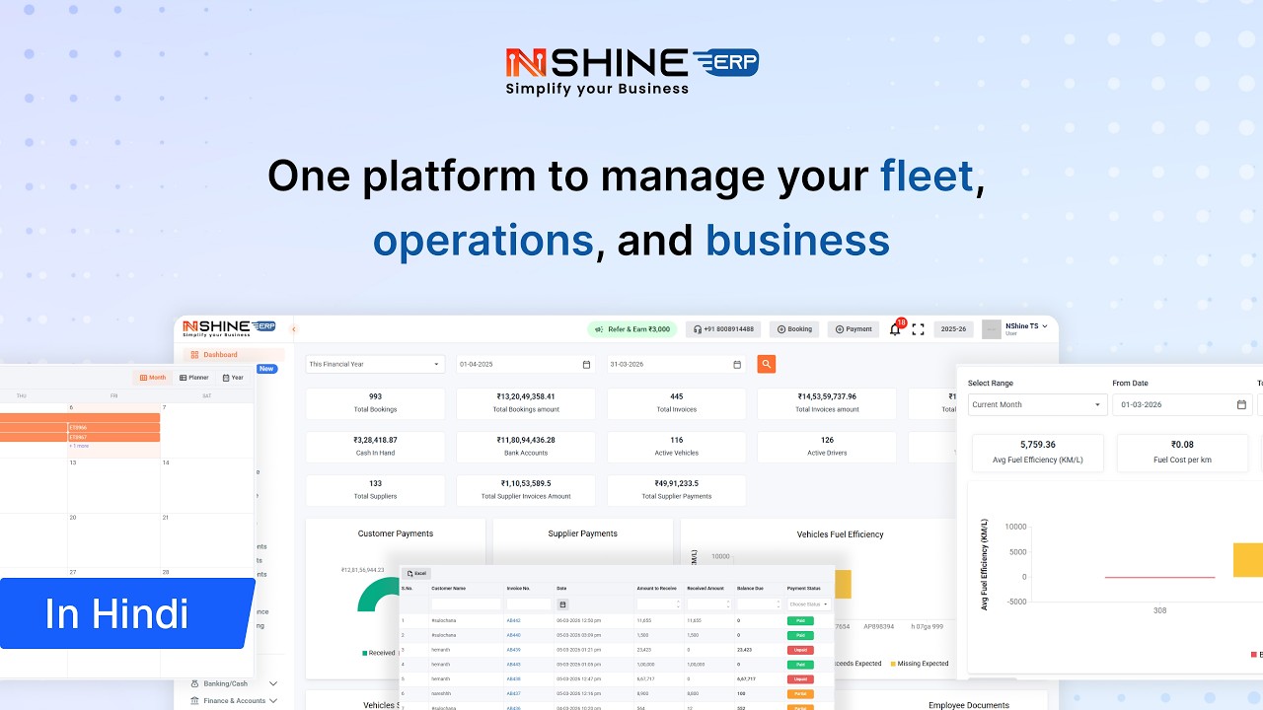Image resolution: width=1263 pixels, height=710 pixels.
Task: Open the Bank Accounts card
Action: pos(526,447)
